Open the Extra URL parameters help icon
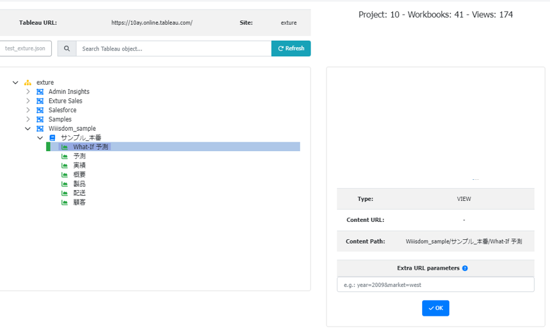This screenshot has width=550, height=331. [465, 268]
